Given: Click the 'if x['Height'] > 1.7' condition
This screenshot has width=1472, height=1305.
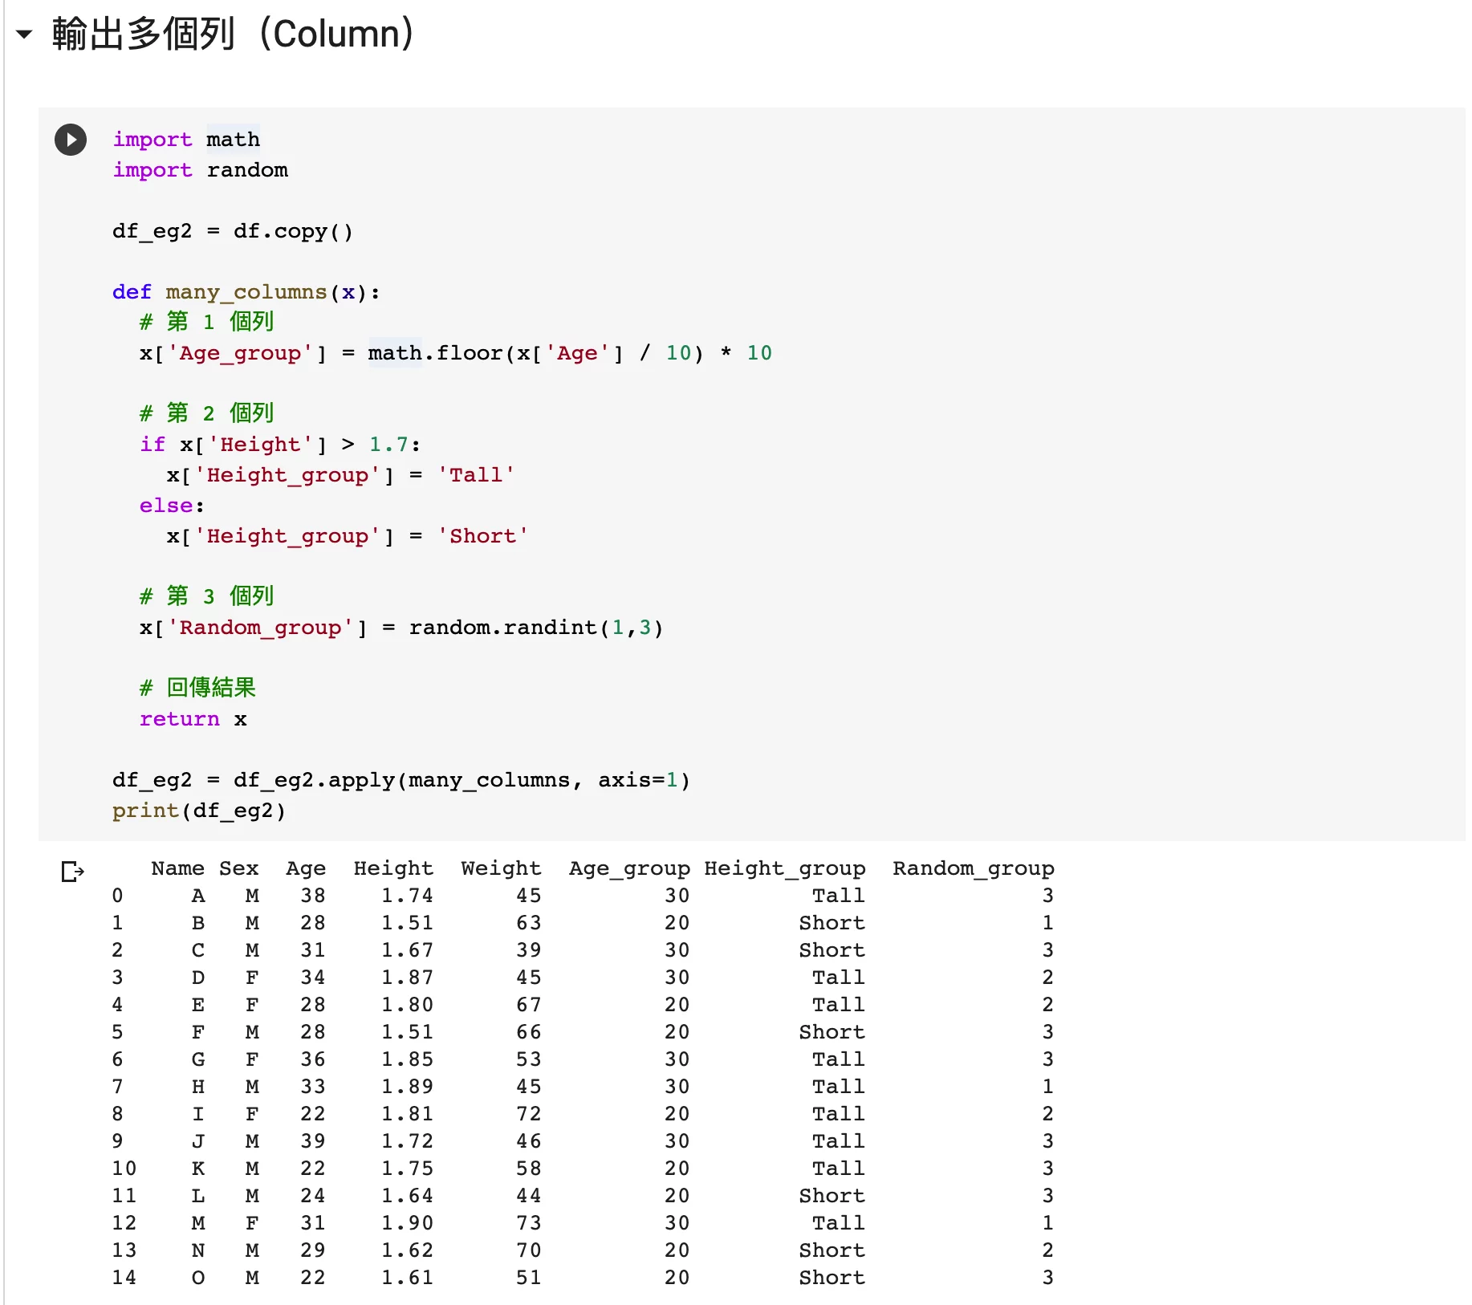Looking at the screenshot, I should [x=279, y=445].
